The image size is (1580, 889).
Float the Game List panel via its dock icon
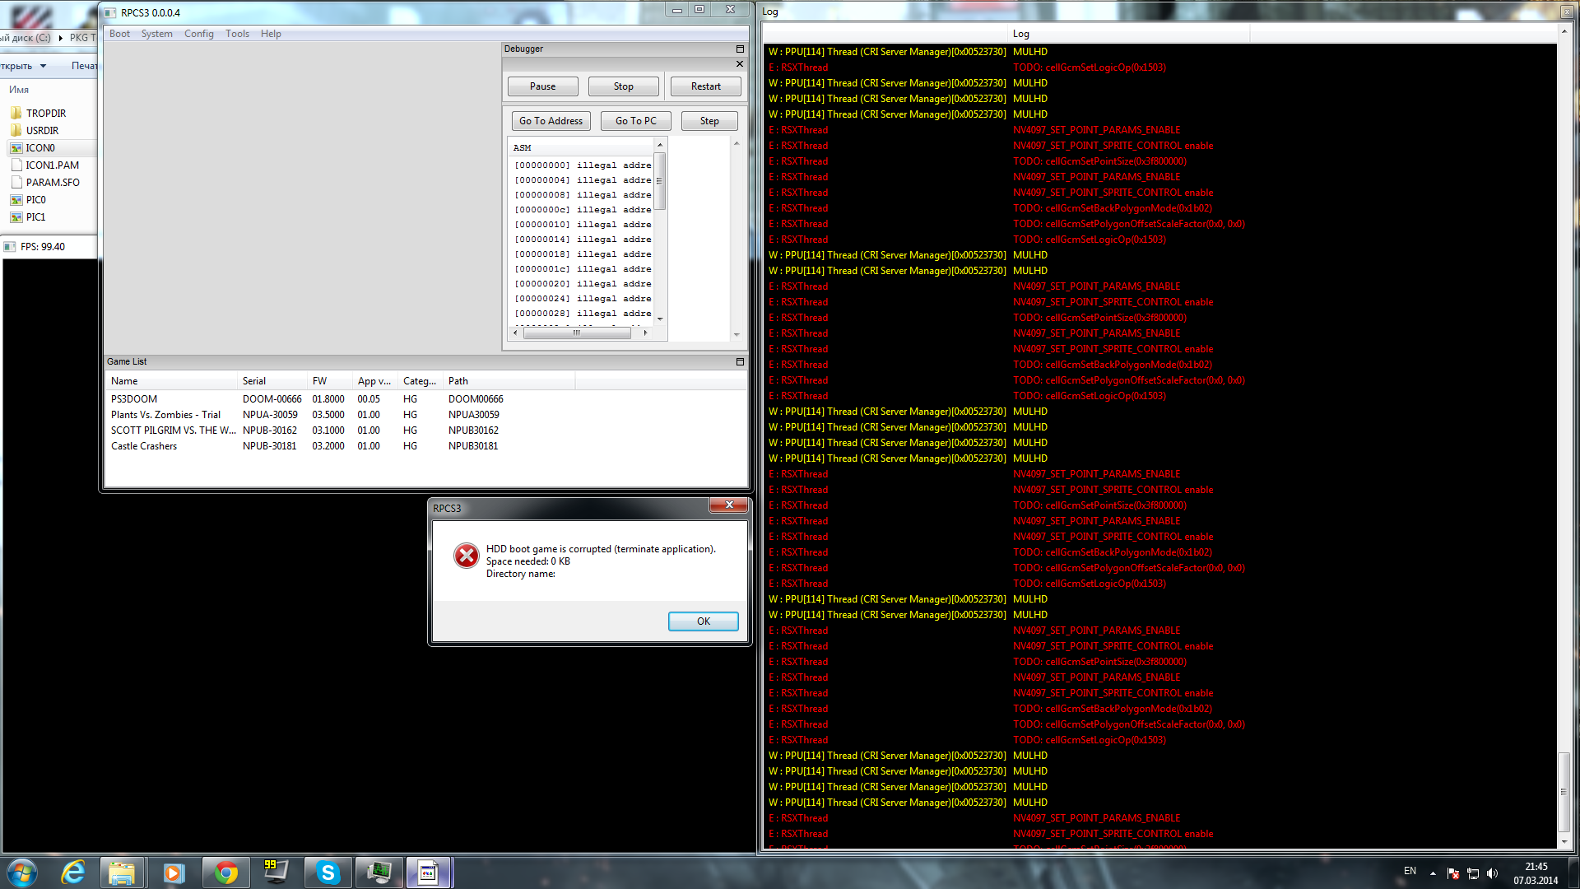[x=739, y=362]
